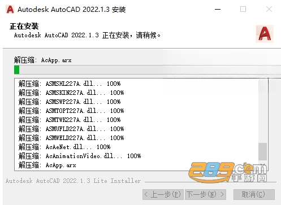281x205 pixels.
Task: Select log line ASMSHL227A.dll 100%
Action: point(70,84)
